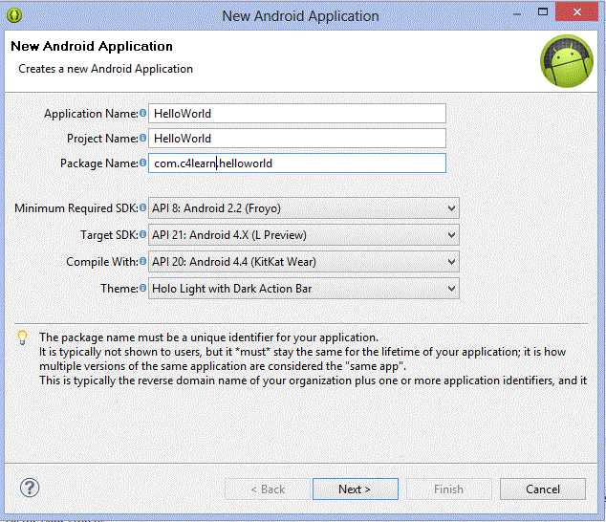Click the info icon beside Target SDK
The image size is (606, 522).
coord(142,234)
